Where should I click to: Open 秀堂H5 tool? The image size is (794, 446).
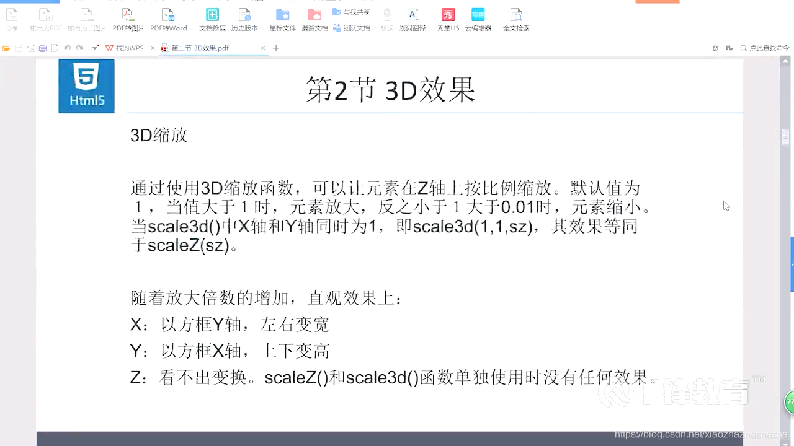pos(448,19)
